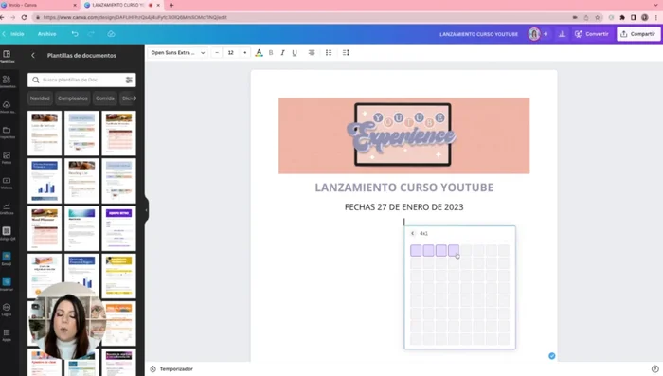Click the Compartir button

pyautogui.click(x=638, y=34)
